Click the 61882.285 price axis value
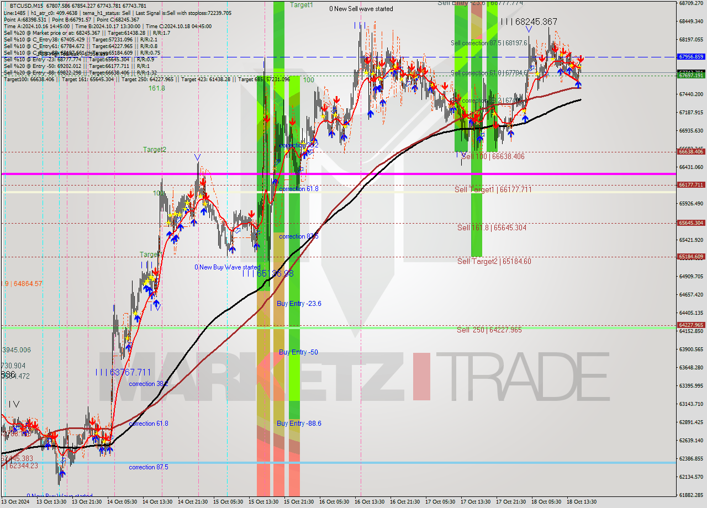The height and width of the screenshot is (508, 707). [x=691, y=495]
